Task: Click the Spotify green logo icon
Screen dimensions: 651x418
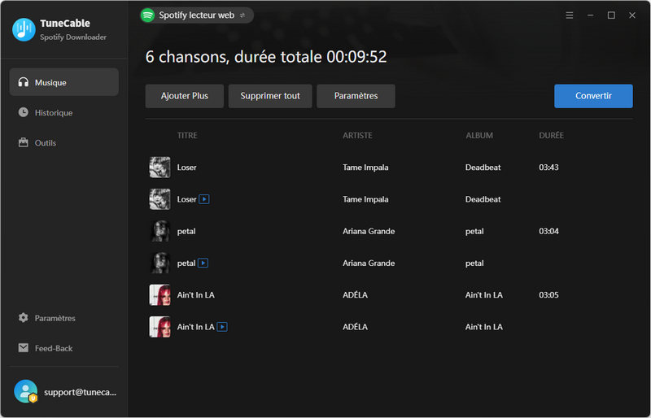Action: [147, 15]
